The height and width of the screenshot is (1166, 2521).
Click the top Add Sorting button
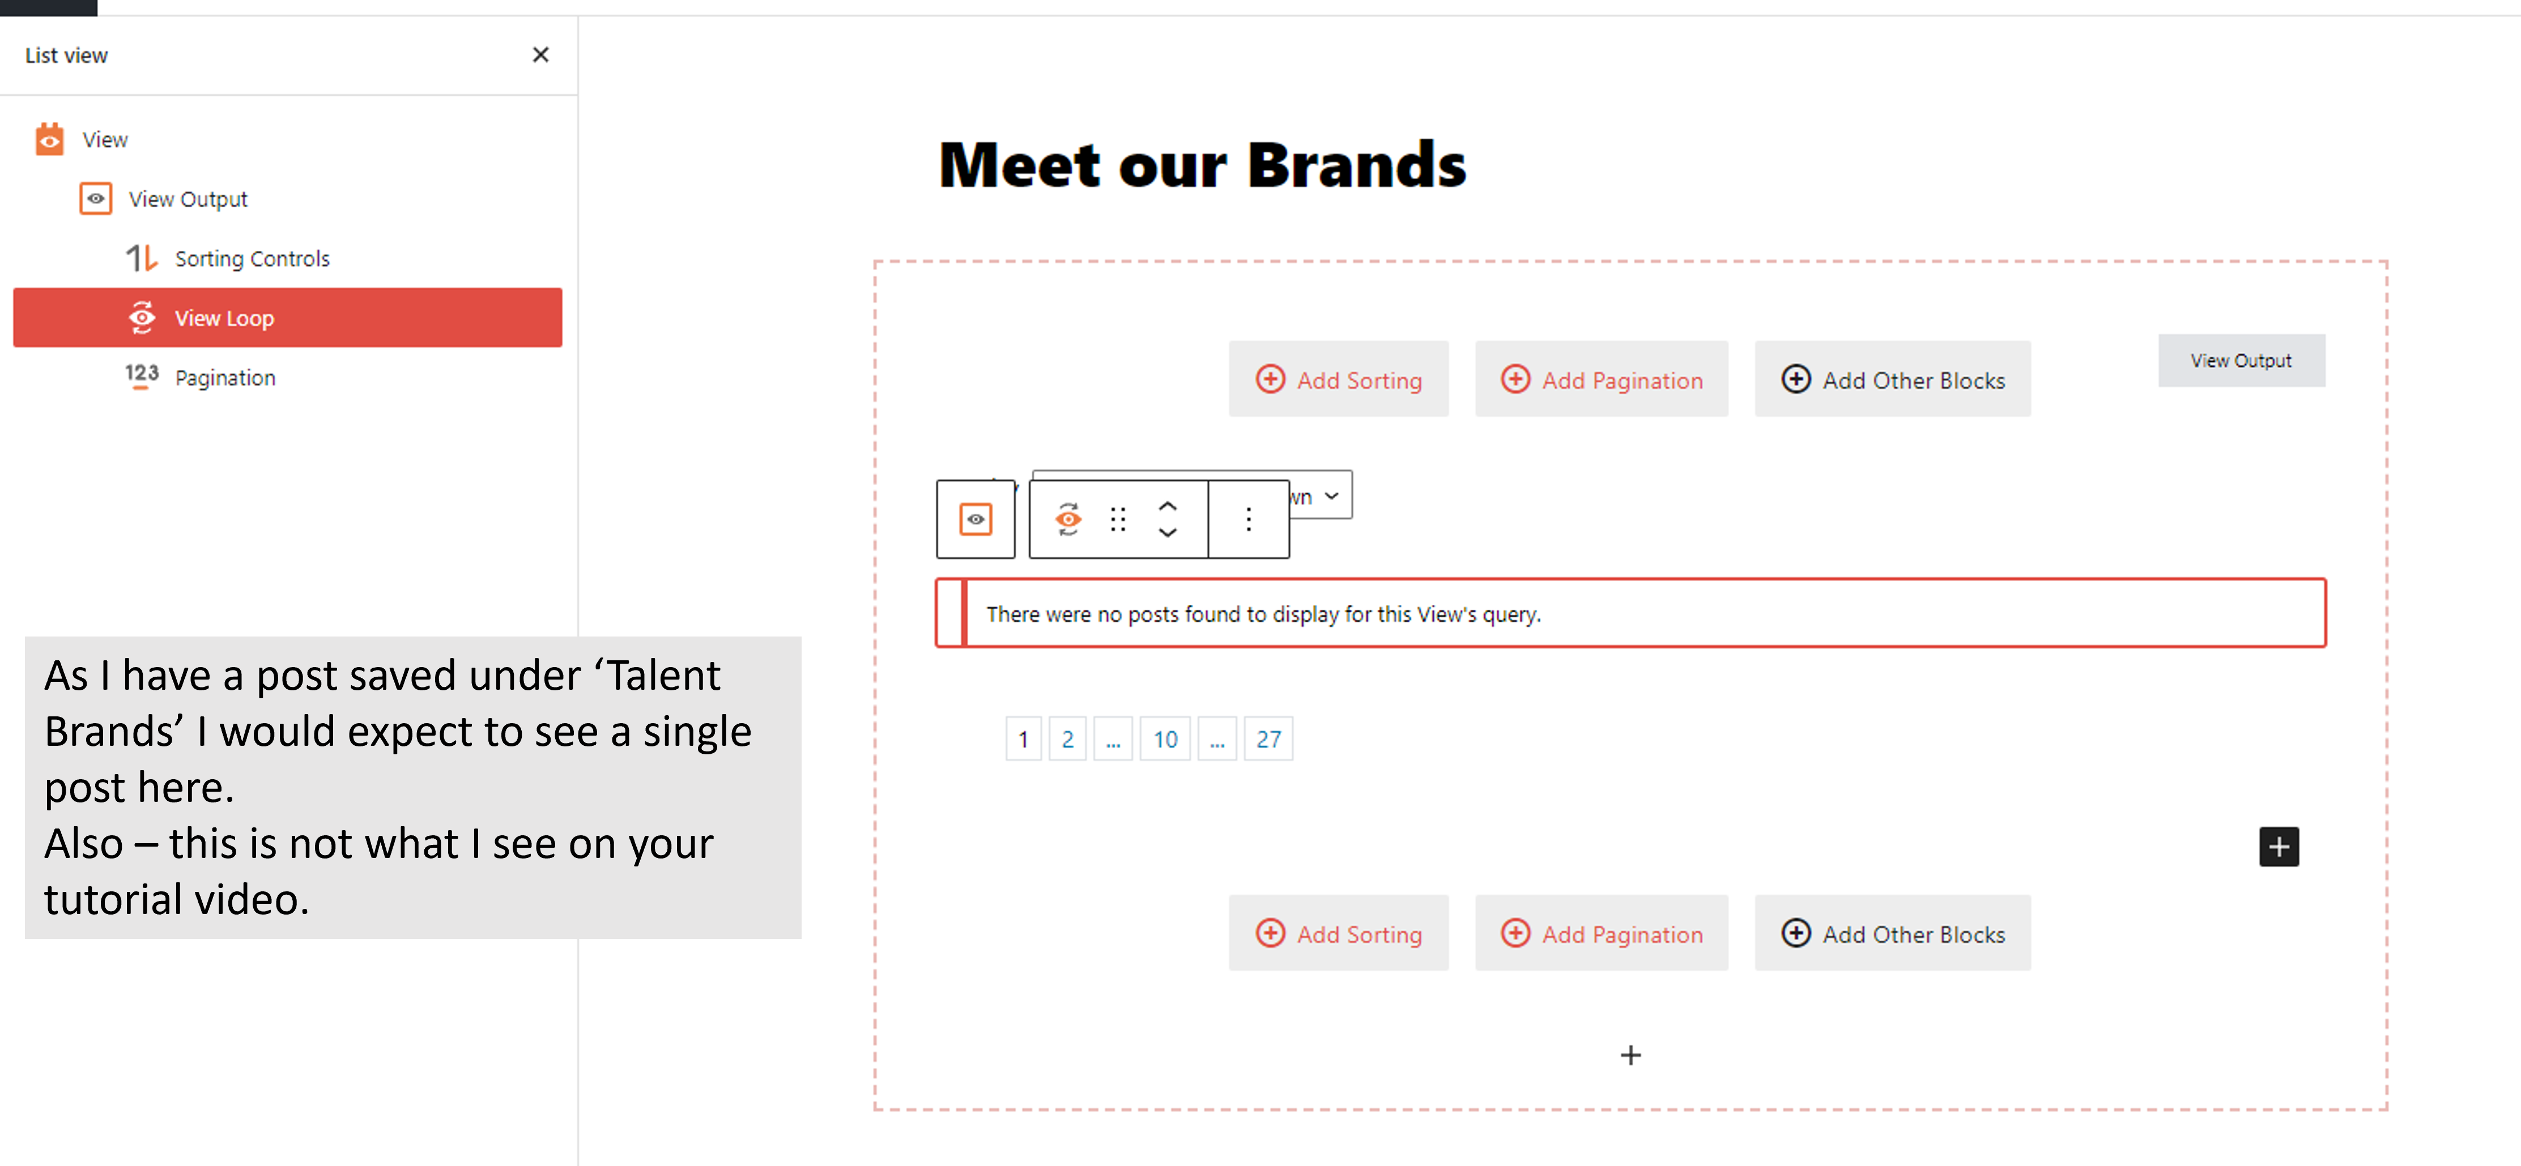point(1339,379)
